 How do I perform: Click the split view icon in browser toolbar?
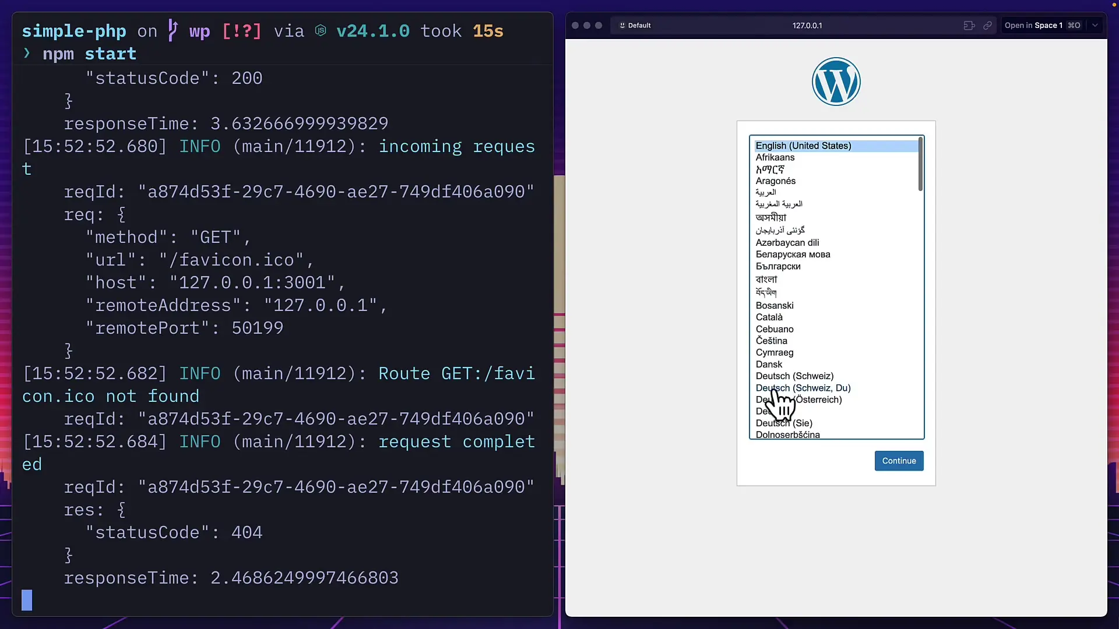(969, 26)
